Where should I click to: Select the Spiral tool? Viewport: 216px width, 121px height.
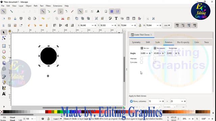tap(4, 69)
